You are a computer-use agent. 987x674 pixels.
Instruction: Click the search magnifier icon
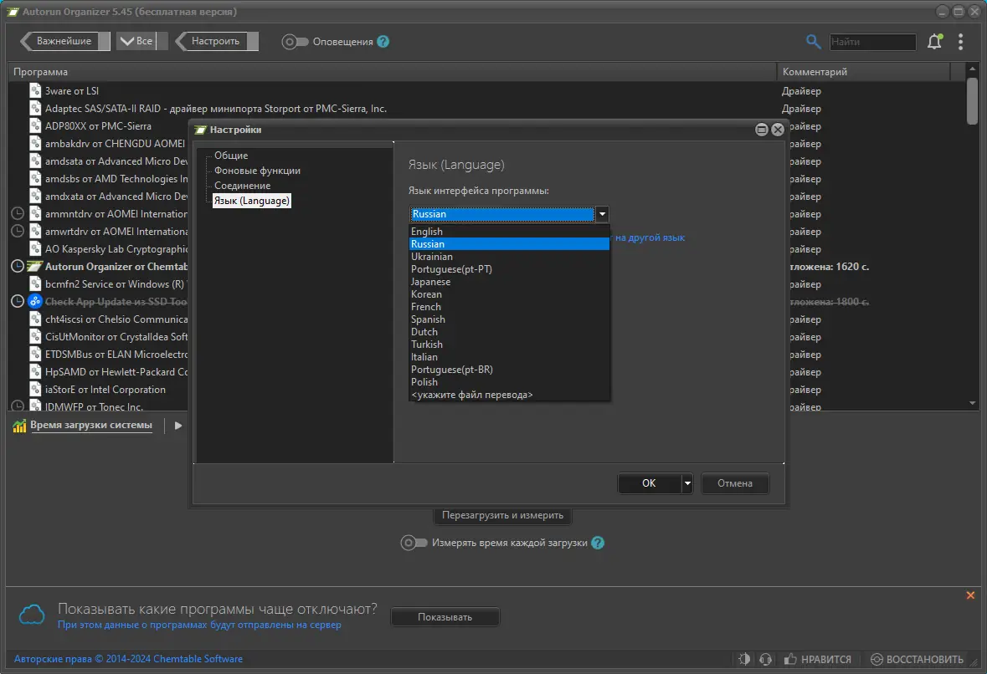tap(813, 41)
